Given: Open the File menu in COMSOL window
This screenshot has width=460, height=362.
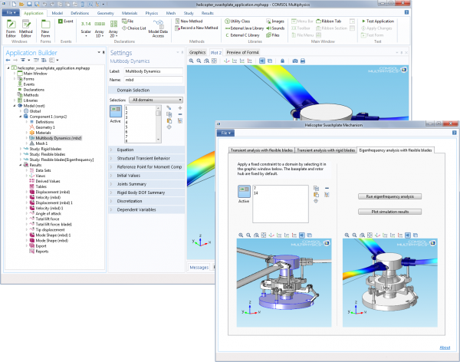Looking at the screenshot, I should tap(11, 12).
